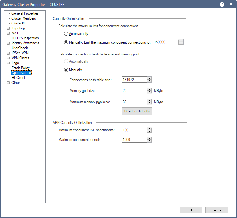Screen dimensions: 237x218
Task: Select Logs in the tree
Action: click(15, 63)
